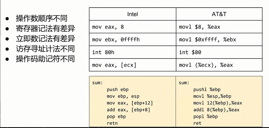
Task: Click the bullet '立即数记法有差异'
Action: click(45, 39)
